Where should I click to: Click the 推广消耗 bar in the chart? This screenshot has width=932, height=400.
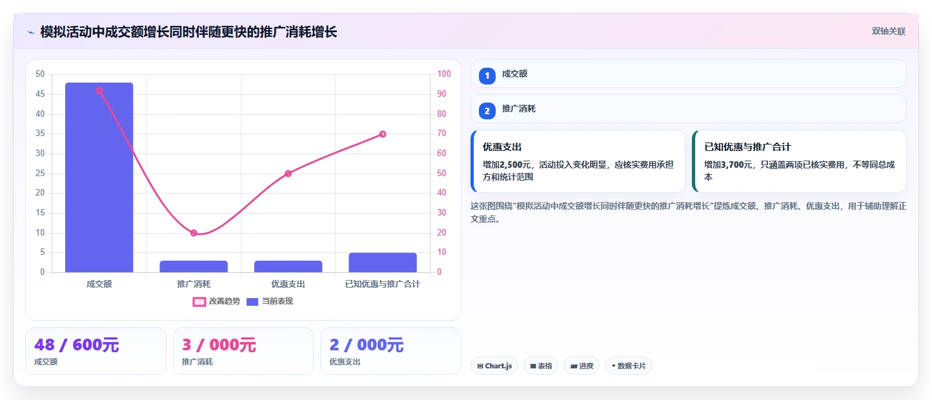(x=194, y=266)
